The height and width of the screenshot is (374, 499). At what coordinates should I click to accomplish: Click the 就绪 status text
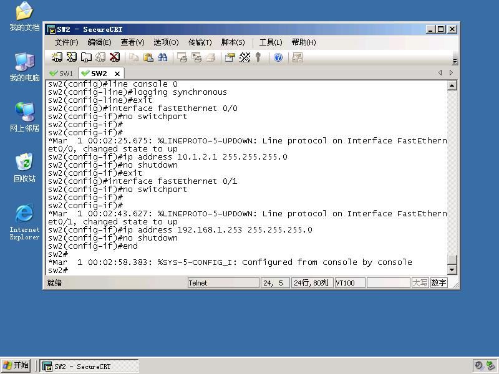55,283
